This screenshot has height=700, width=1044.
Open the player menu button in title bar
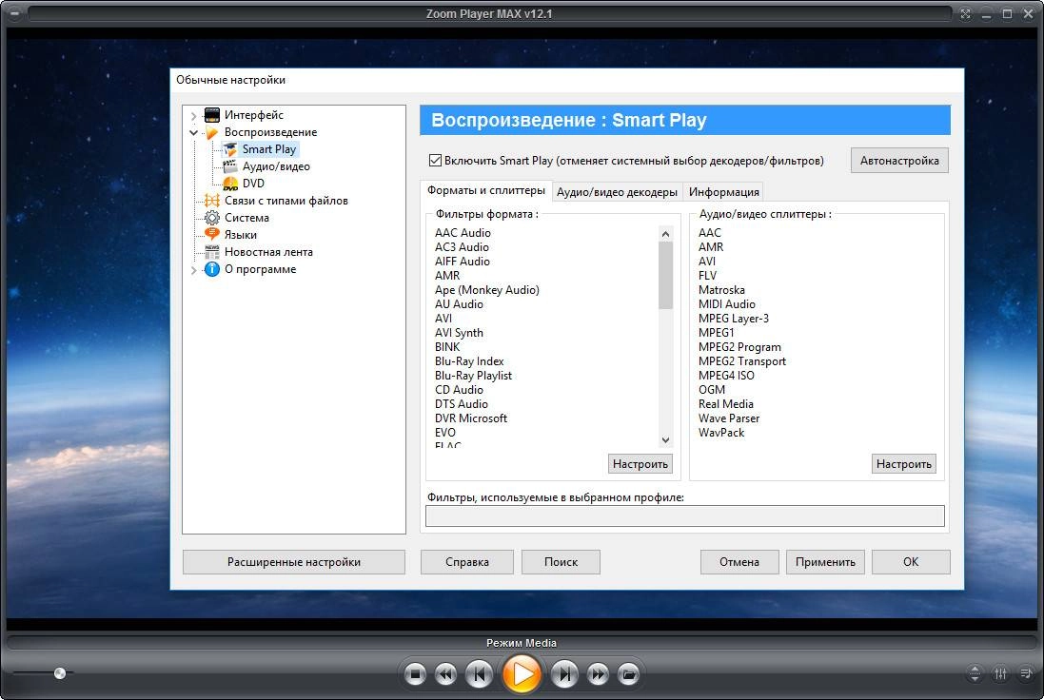pos(15,13)
